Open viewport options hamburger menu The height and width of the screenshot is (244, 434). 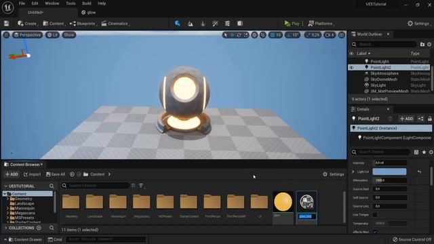tap(6, 35)
